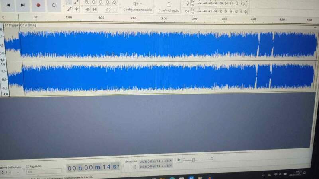Click the Selezione start time field
Image resolution: width=319 pixels, height=179 pixels.
point(156,161)
